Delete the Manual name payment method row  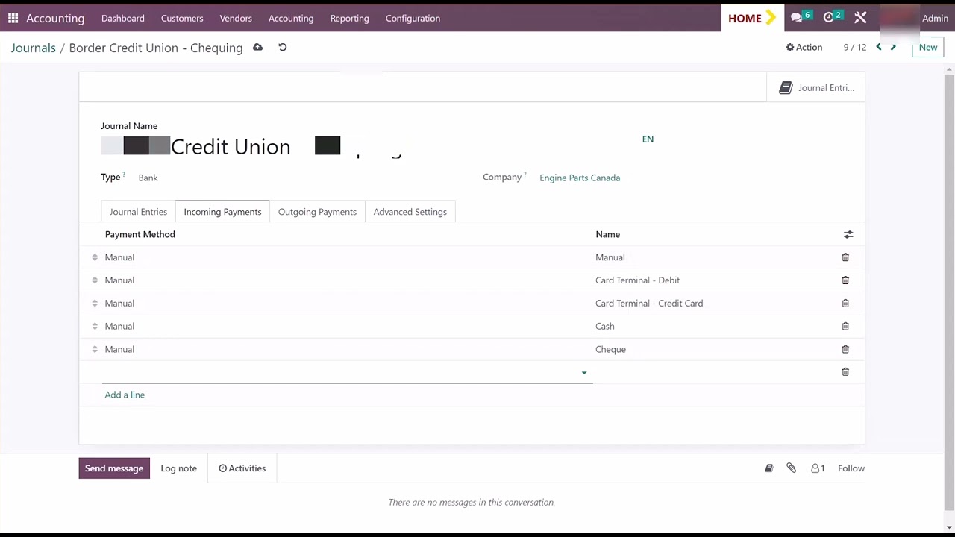click(845, 257)
